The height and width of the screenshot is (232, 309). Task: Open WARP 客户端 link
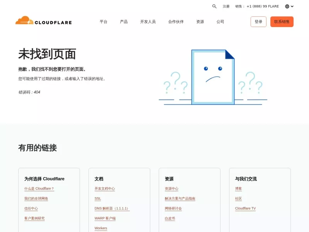click(105, 218)
